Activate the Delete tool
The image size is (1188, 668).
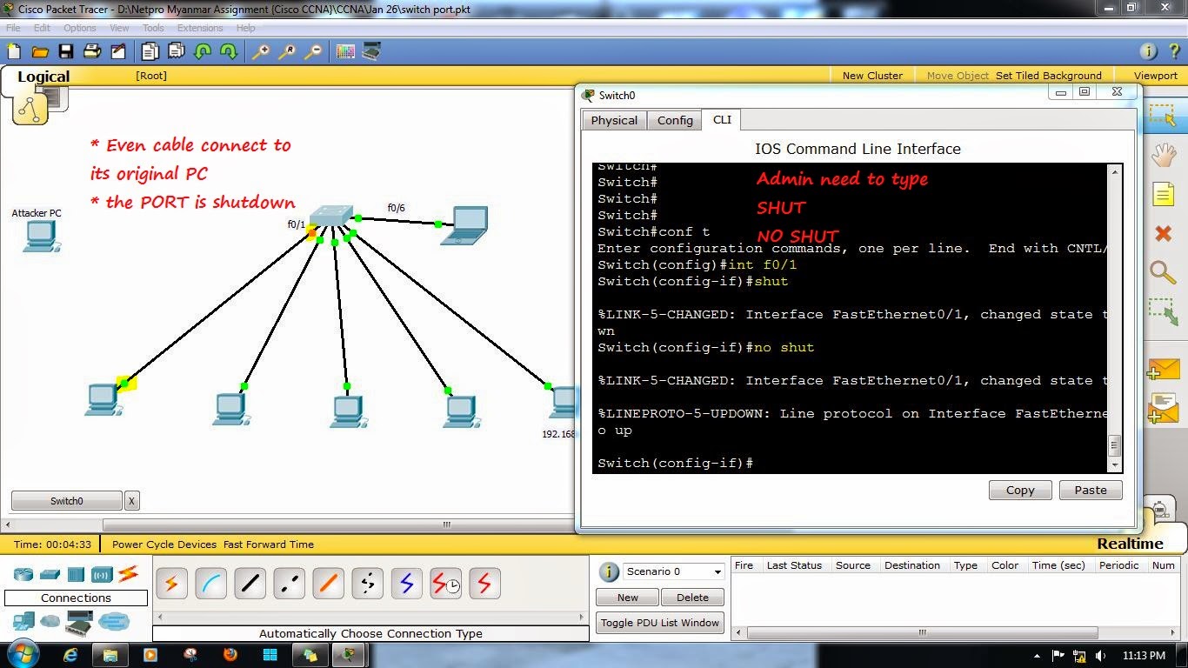click(1163, 233)
